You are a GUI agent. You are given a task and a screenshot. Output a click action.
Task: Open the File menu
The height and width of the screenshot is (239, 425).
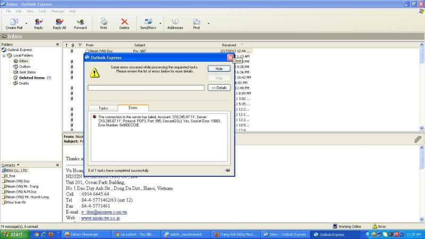[9, 11]
